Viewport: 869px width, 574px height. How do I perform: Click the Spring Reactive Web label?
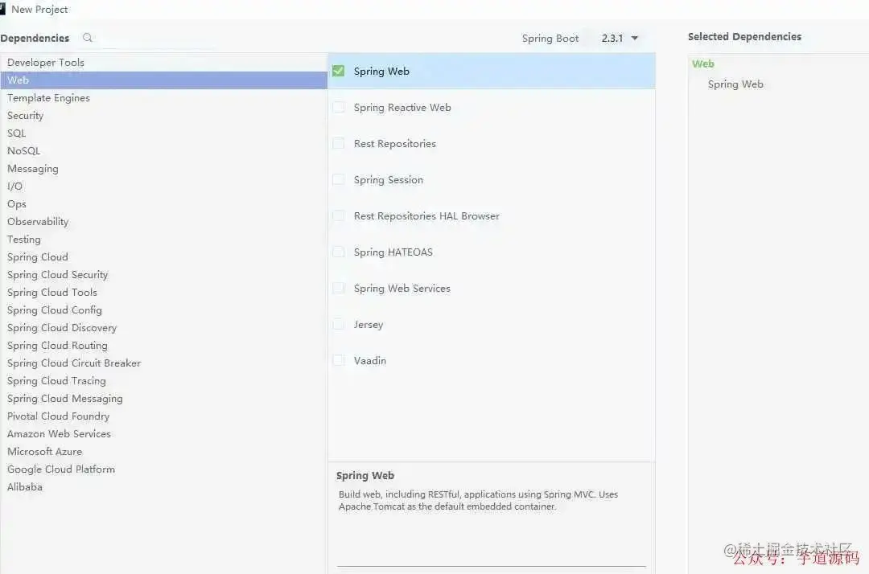(x=402, y=108)
